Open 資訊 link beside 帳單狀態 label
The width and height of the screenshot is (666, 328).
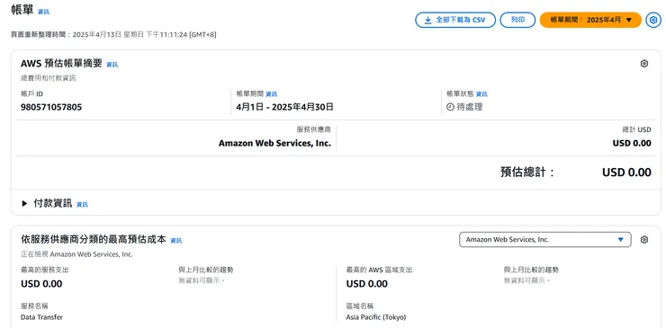481,94
